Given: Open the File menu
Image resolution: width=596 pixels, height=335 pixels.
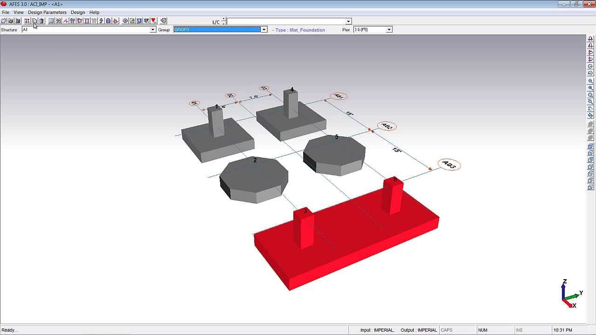Looking at the screenshot, I should pos(6,12).
